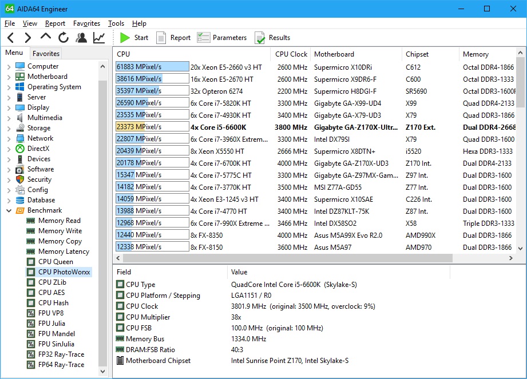Switch to the Favorites tab
Screen dimensions: 527x379
[46, 53]
